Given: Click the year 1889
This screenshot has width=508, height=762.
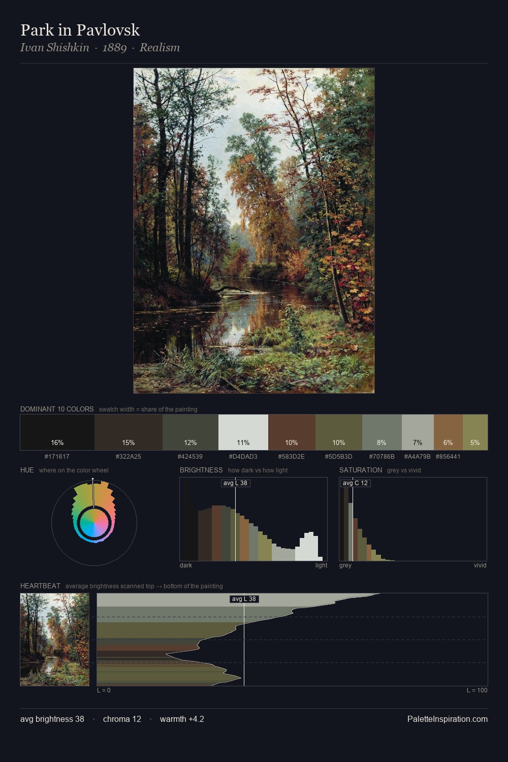Looking at the screenshot, I should pyautogui.click(x=114, y=48).
